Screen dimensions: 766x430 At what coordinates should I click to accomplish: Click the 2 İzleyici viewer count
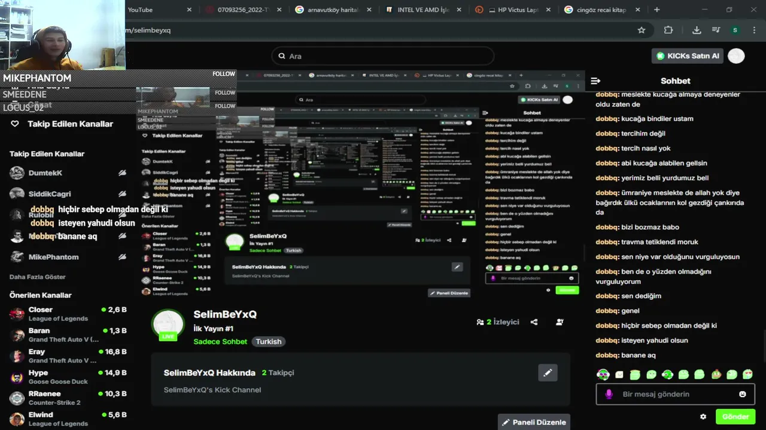pyautogui.click(x=498, y=322)
